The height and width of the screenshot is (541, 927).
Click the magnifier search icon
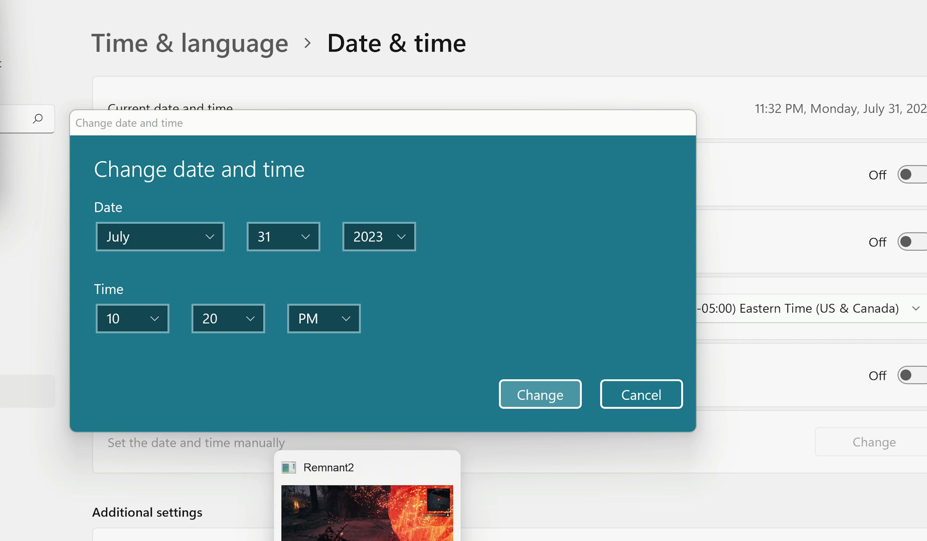tap(38, 119)
